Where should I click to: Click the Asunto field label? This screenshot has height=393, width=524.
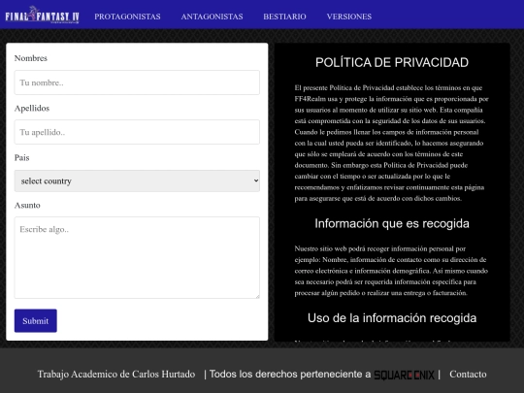coord(27,205)
